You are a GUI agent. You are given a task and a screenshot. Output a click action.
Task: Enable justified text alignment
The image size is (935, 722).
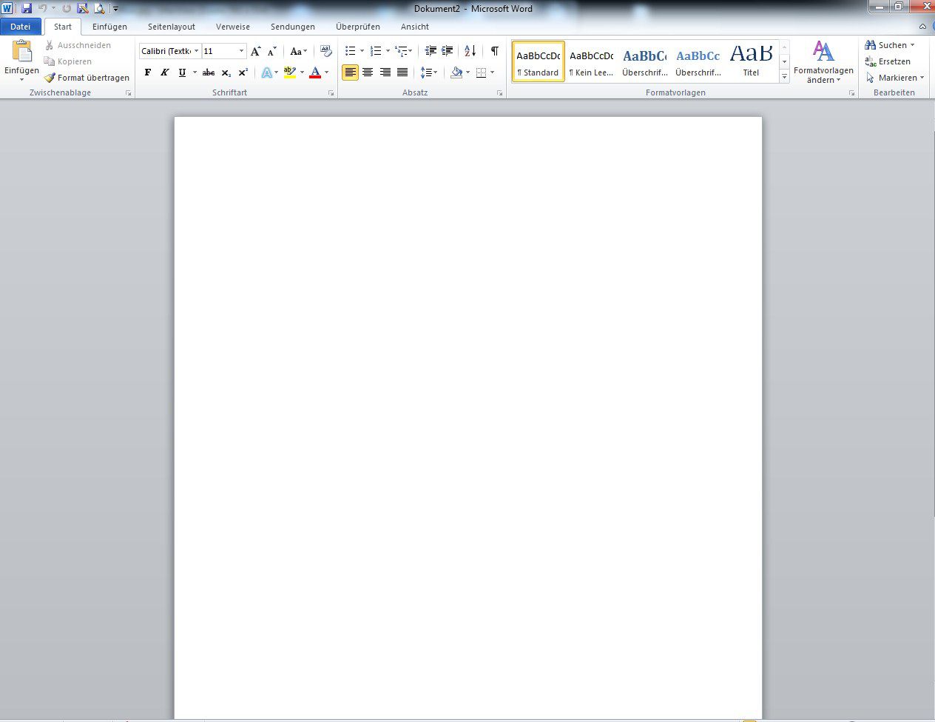click(402, 72)
